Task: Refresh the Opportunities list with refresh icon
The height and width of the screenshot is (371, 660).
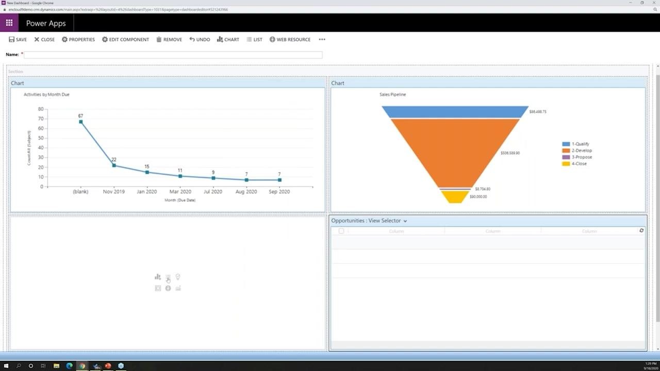Action: tap(641, 230)
